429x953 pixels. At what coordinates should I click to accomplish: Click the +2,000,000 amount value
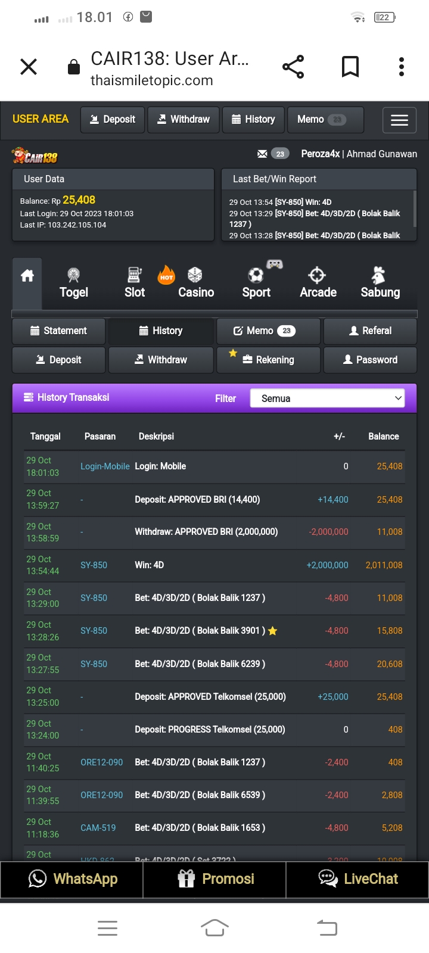tap(327, 565)
